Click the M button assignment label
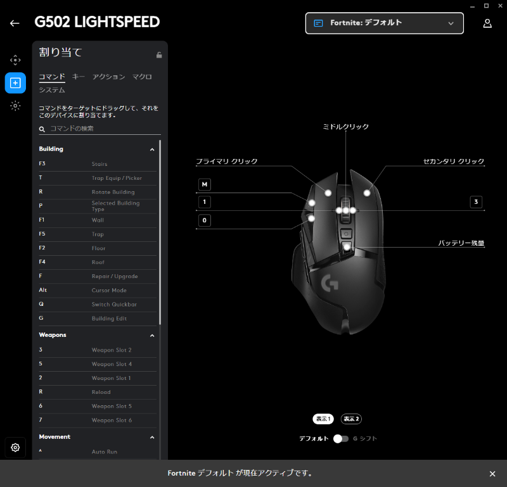The height and width of the screenshot is (487, 507). pyautogui.click(x=205, y=184)
